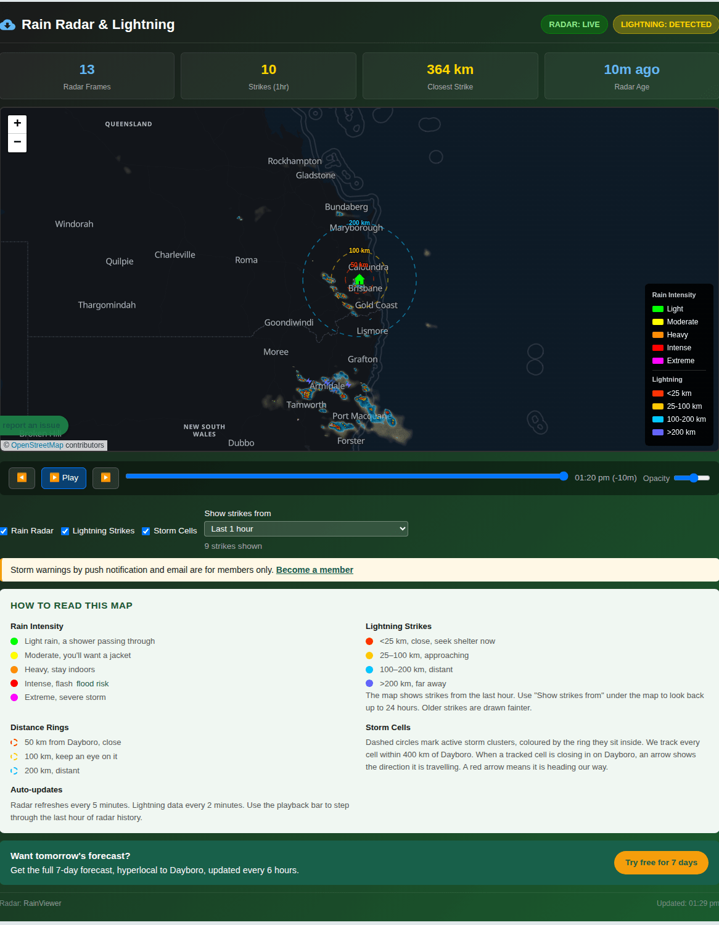
Task: Click the Extreme intensity magenta legend swatch
Action: [658, 361]
